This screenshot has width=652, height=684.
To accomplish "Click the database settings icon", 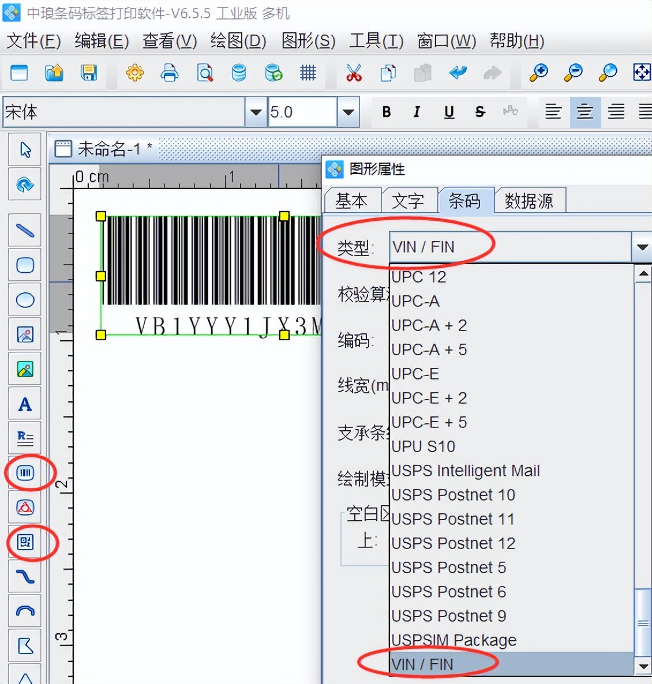I will 239,73.
